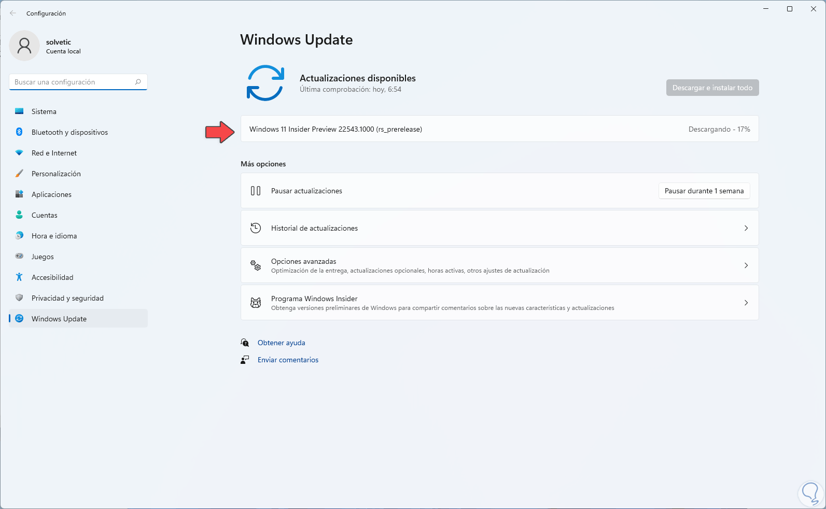Click the Sistema monitor icon
Image resolution: width=826 pixels, height=509 pixels.
pyautogui.click(x=19, y=111)
